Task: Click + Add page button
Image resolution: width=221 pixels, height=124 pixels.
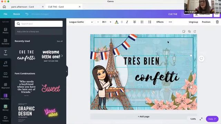Action: click(144, 116)
